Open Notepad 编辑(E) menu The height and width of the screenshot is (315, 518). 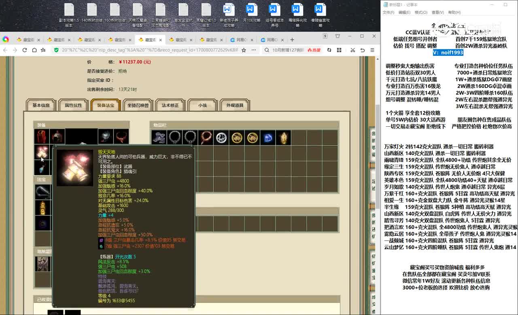click(x=404, y=13)
